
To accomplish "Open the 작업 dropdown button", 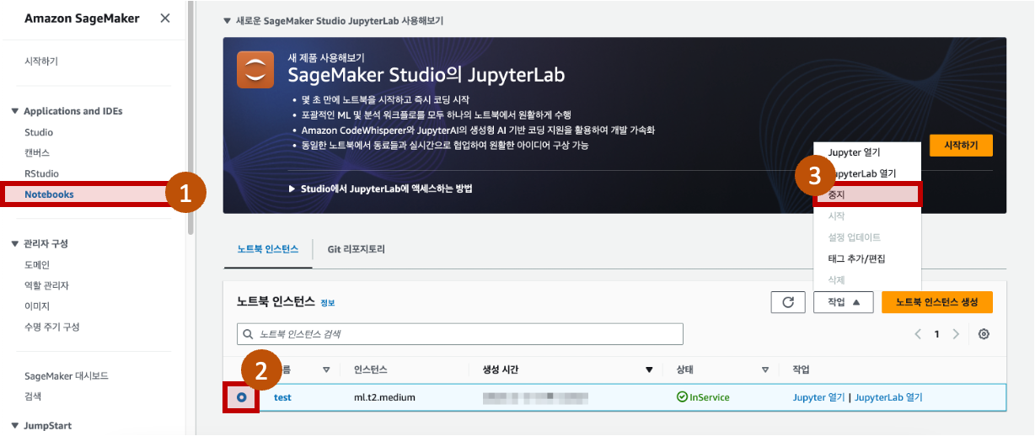I will point(843,302).
